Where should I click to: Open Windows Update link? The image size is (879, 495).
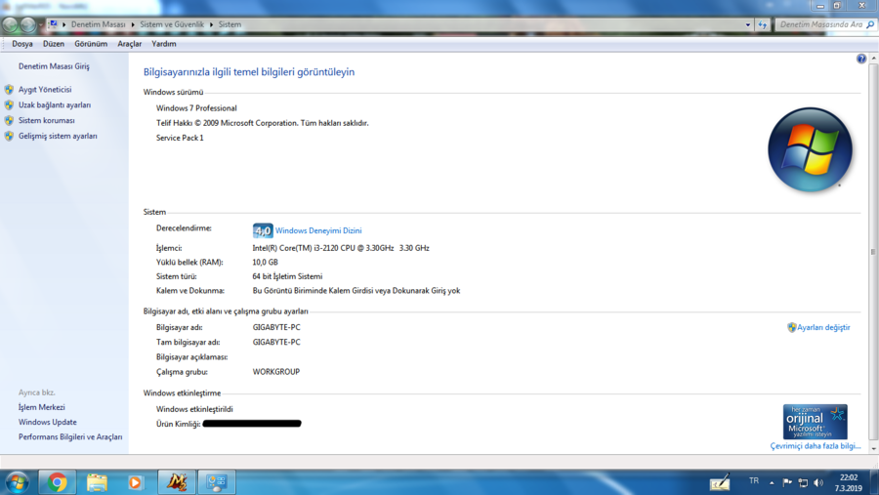coord(48,422)
